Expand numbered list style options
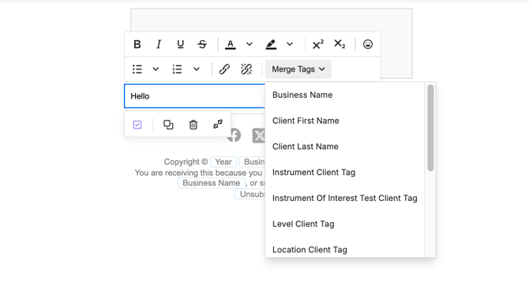 click(197, 69)
